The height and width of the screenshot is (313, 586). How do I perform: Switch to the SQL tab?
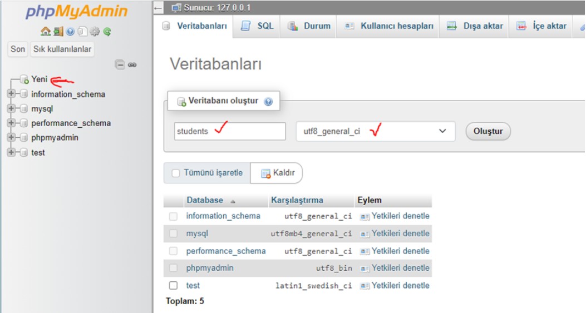(258, 26)
